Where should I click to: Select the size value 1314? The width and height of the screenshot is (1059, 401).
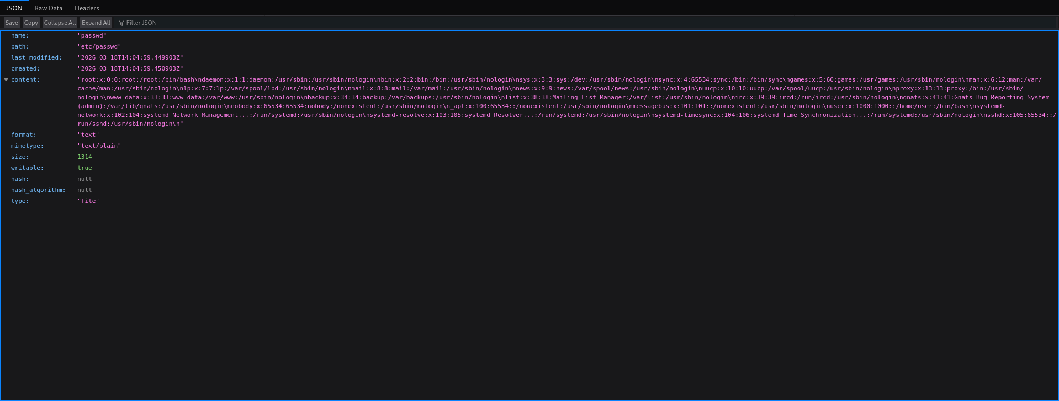84,157
